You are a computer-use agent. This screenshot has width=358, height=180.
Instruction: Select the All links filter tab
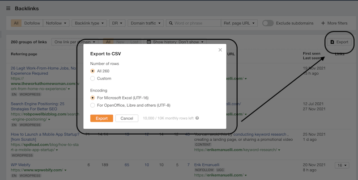[x=16, y=23]
